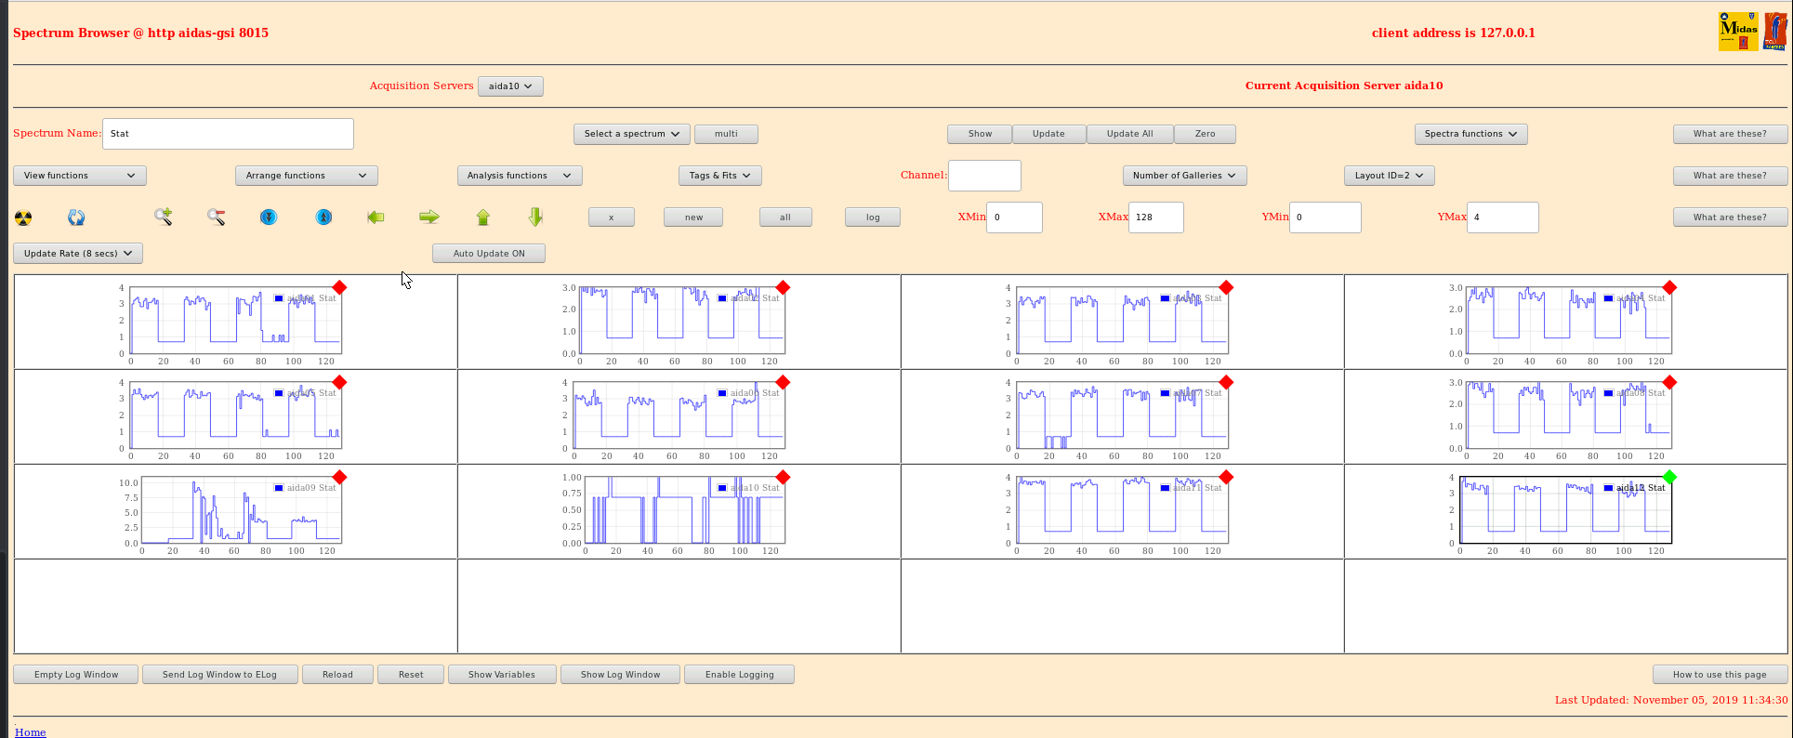This screenshot has height=738, width=1793.
Task: Click red diamond on aida08 Stat plot
Action: point(1669,382)
